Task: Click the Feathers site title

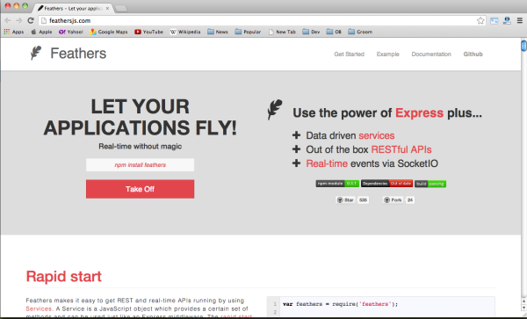Action: [x=78, y=54]
